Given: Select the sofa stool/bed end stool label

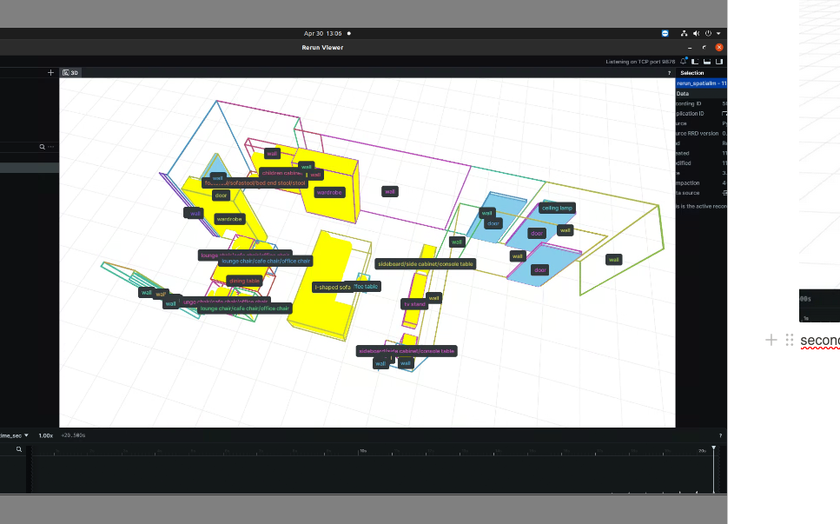Looking at the screenshot, I should (x=255, y=183).
